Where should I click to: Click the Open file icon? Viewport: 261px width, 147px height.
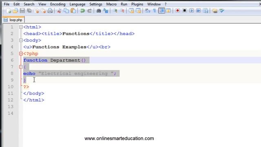15,11
